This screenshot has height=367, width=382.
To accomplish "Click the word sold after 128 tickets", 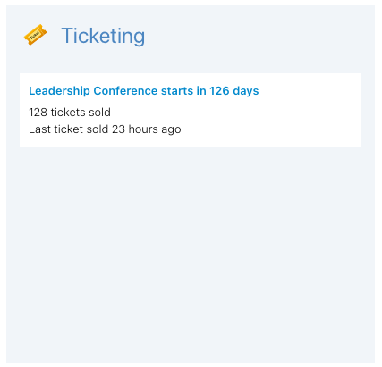I will click(99, 113).
